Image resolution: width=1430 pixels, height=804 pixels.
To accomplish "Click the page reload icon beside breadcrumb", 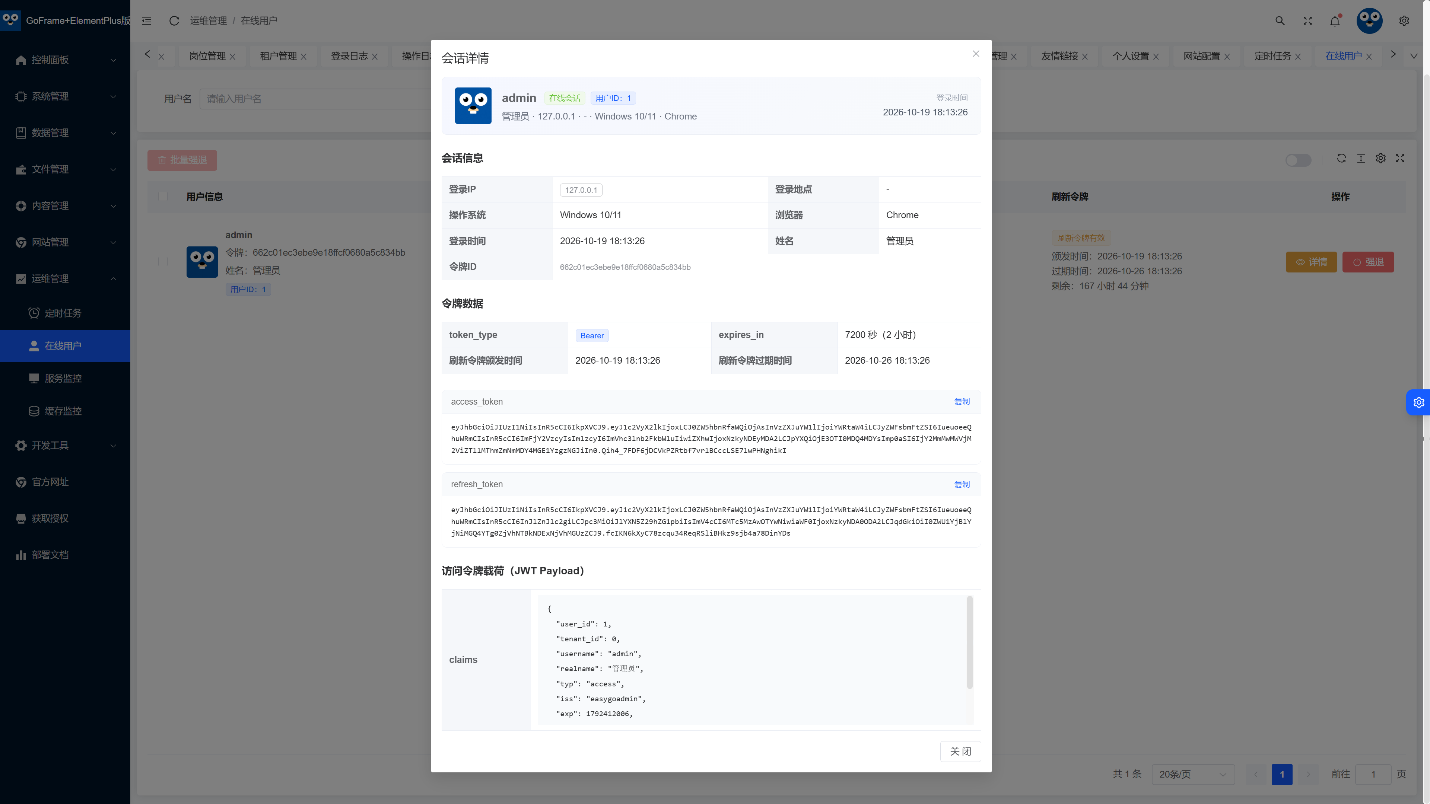I will click(x=174, y=20).
